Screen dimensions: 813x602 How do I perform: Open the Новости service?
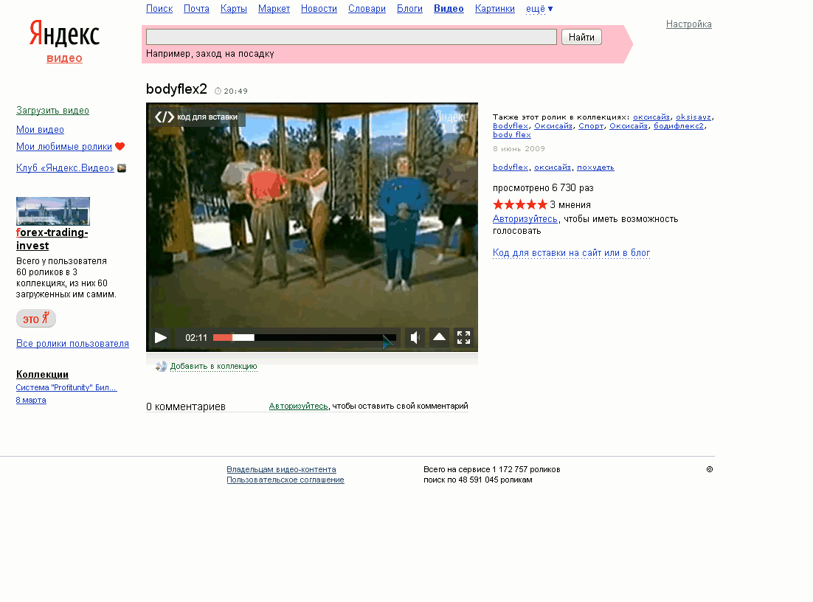point(319,9)
